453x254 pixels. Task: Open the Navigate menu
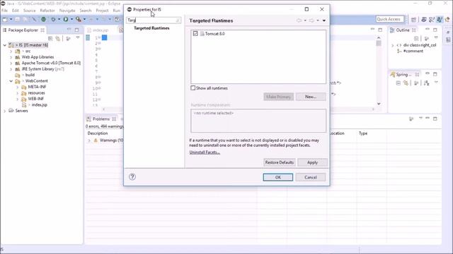tap(67, 11)
